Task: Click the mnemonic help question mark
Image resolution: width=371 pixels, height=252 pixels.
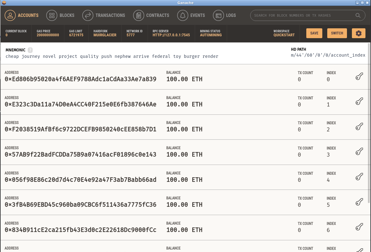Action: [x=30, y=50]
